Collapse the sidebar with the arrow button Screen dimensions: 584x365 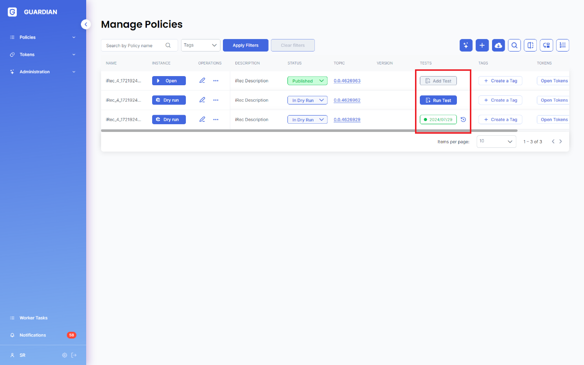pyautogui.click(x=86, y=24)
